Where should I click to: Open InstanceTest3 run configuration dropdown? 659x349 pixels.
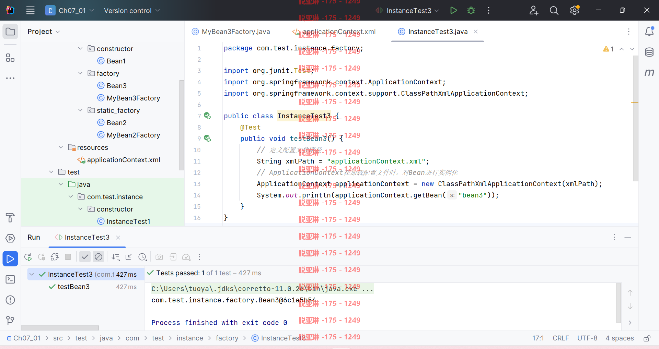[407, 10]
